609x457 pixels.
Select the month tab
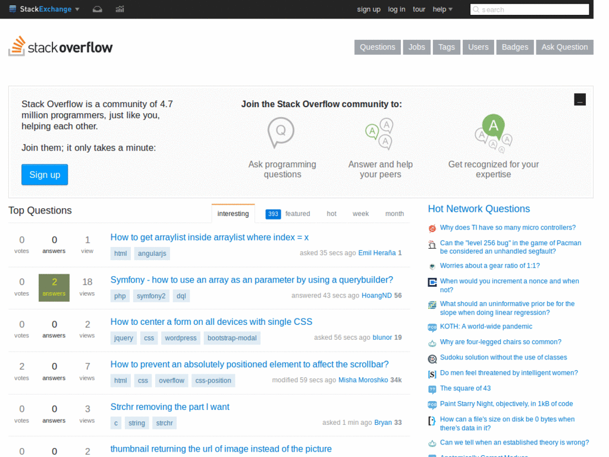394,214
